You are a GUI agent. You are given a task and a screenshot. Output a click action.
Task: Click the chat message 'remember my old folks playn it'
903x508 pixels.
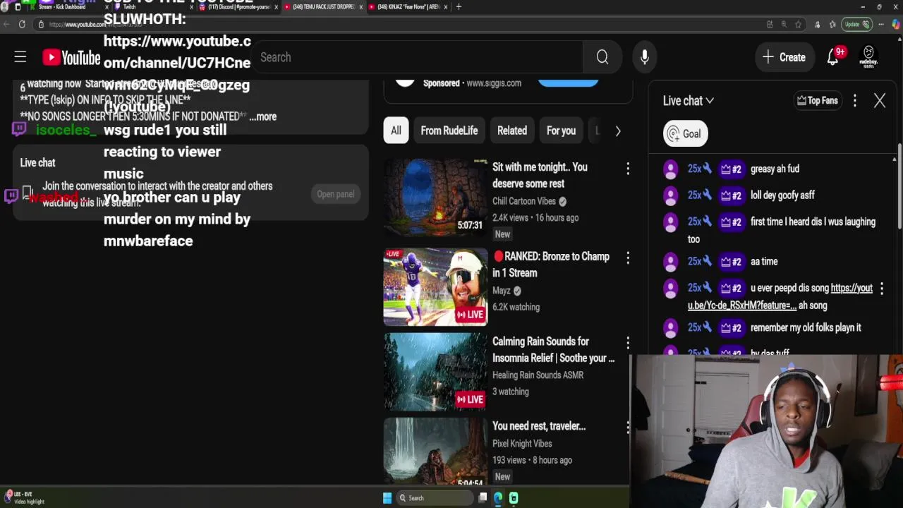(x=806, y=328)
